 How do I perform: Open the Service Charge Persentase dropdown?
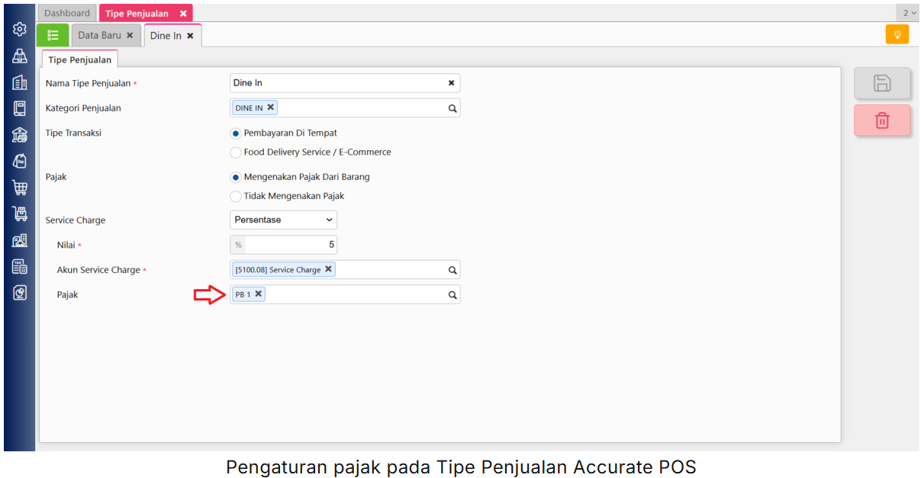tap(283, 220)
